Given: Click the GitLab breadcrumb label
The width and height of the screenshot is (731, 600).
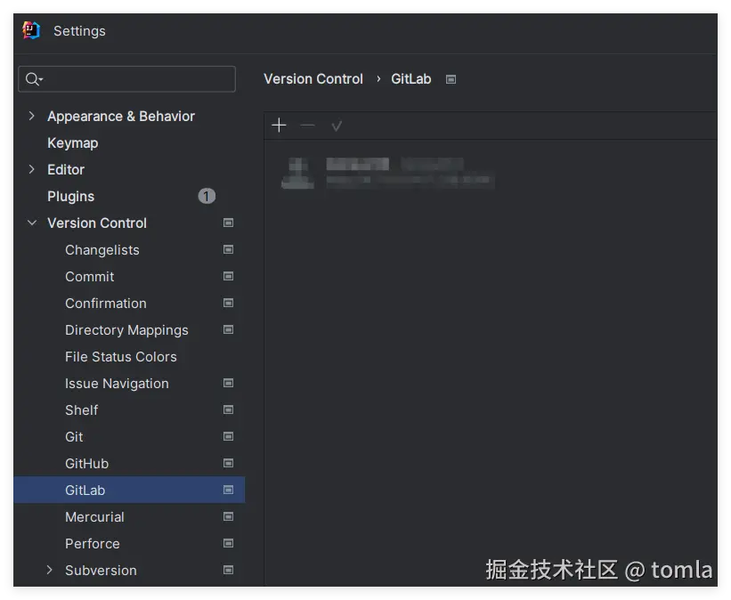Looking at the screenshot, I should pos(411,79).
